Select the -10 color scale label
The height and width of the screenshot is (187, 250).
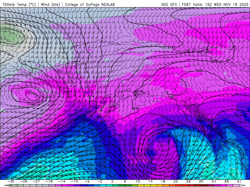pos(74,181)
